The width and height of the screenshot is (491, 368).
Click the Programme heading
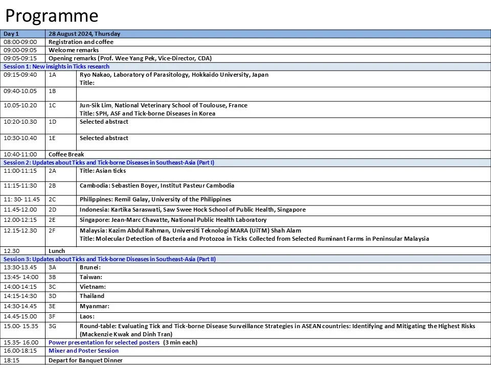coord(52,16)
